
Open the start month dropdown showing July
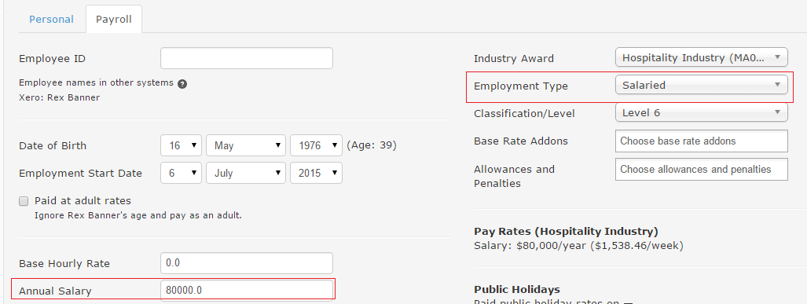pos(246,174)
